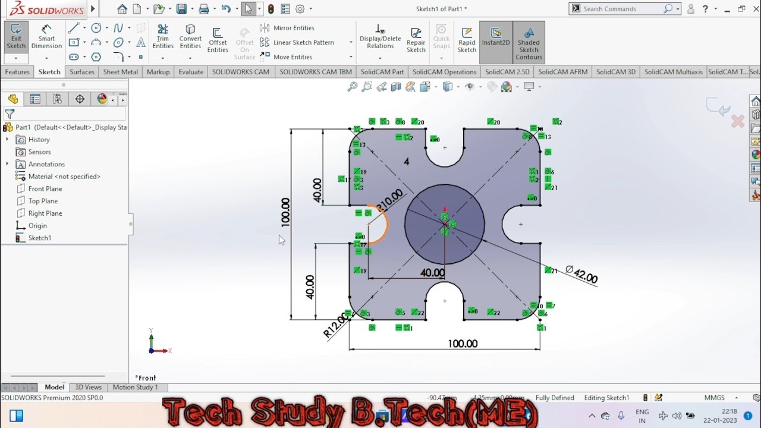This screenshot has width=761, height=428.
Task: Open the PropertyManager tab
Action: [x=35, y=99]
